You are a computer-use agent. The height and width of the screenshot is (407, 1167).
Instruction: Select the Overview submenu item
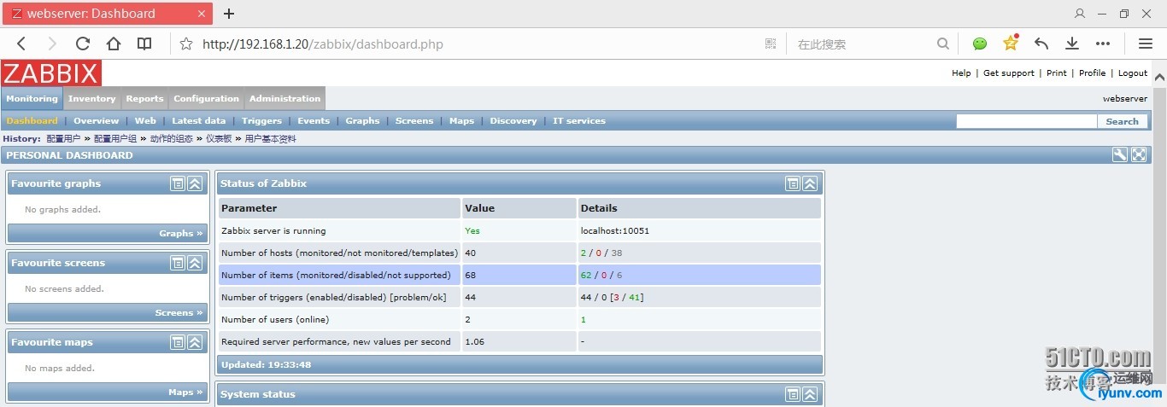97,121
